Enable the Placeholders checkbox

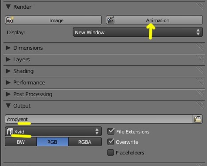[x=111, y=153]
